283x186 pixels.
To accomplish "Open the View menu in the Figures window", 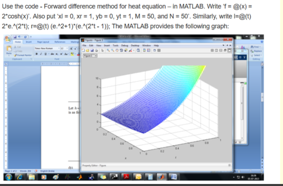I will 99,45.
